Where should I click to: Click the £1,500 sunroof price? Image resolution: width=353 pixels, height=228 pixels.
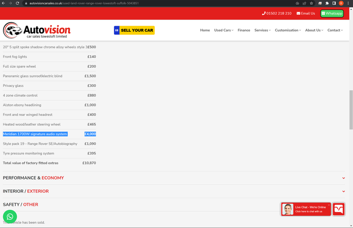(x=90, y=76)
